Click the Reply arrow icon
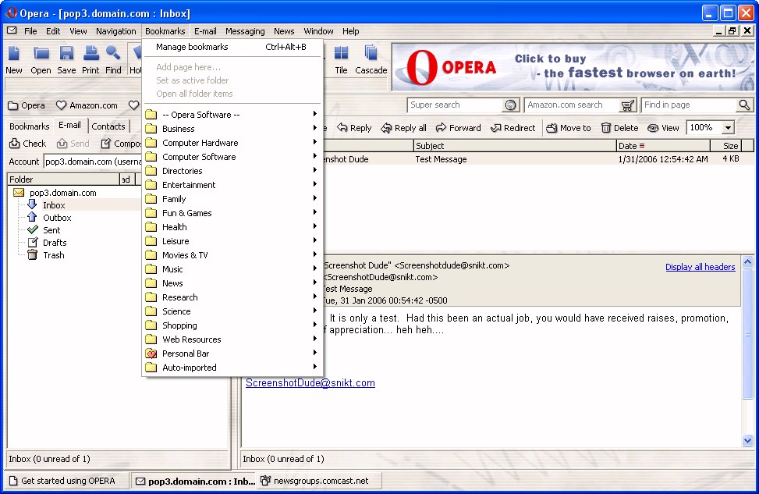 pyautogui.click(x=342, y=128)
